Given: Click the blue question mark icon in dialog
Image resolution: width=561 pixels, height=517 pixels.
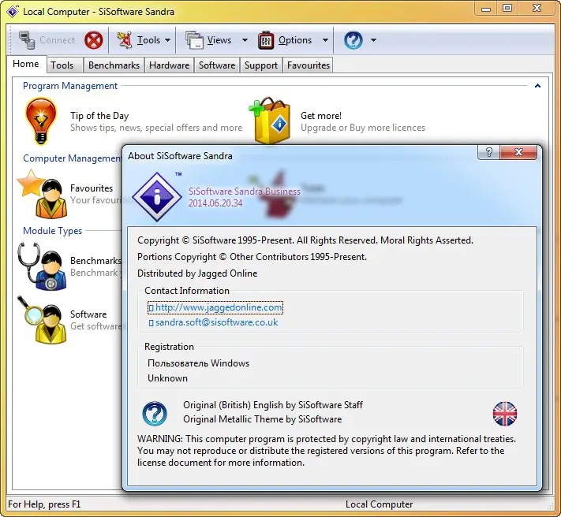Looking at the screenshot, I should click(155, 414).
